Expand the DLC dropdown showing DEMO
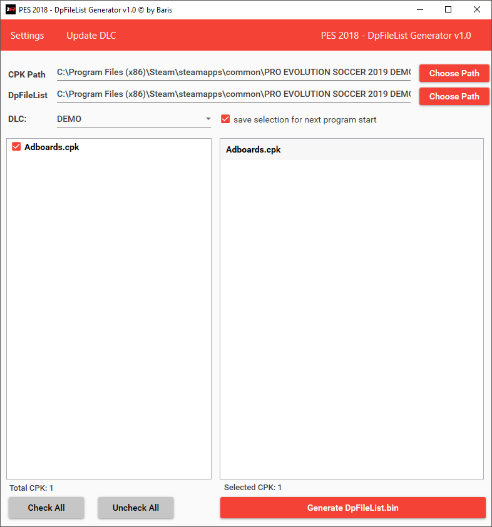Screen dimensions: 492x527 pos(133,119)
